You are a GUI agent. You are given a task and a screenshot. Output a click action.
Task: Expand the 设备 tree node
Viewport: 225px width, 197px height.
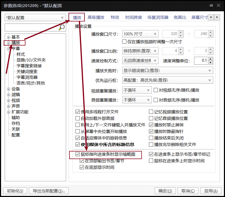(9, 89)
